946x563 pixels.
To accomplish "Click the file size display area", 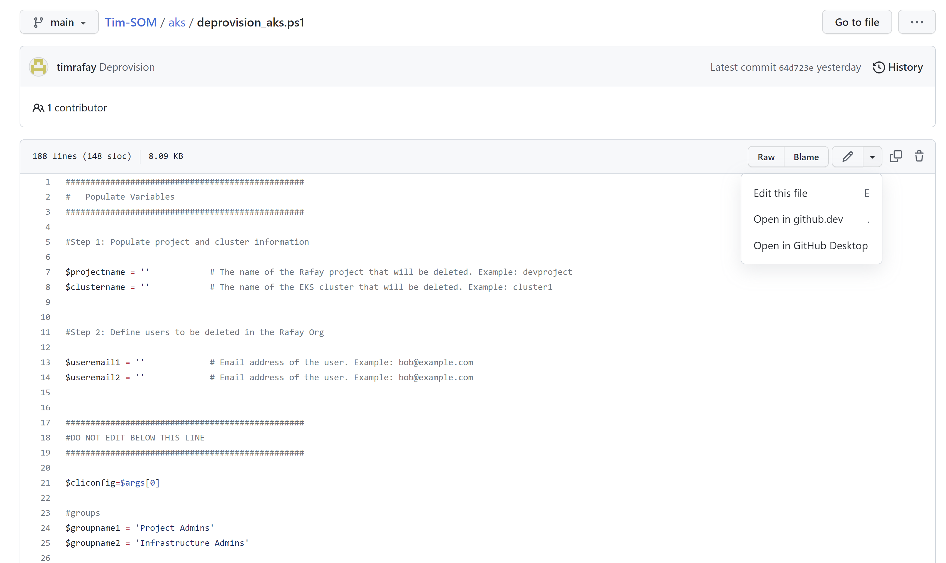I will (166, 156).
